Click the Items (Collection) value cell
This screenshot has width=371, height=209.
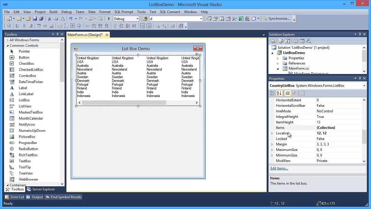[x=338, y=128]
